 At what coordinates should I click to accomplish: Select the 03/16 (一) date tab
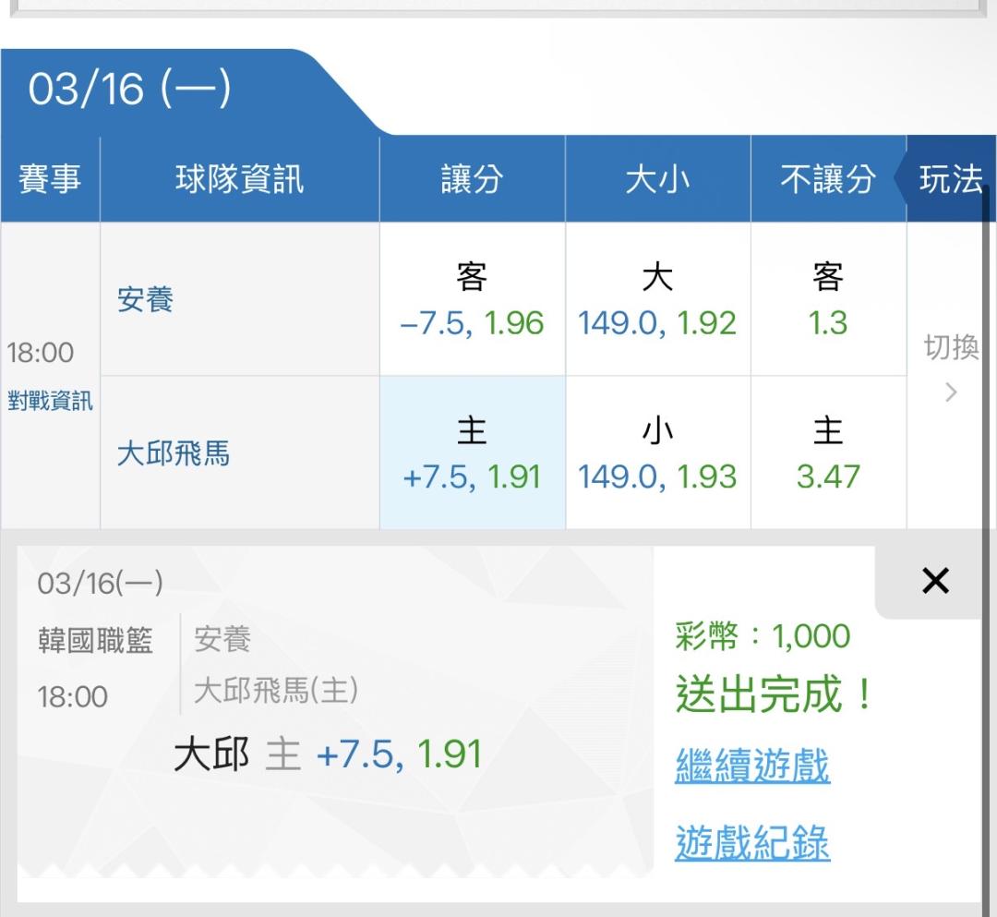[x=130, y=90]
